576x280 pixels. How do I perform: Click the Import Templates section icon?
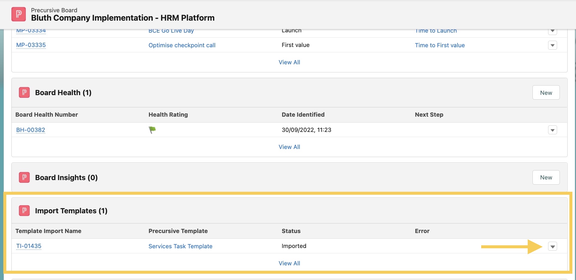point(24,211)
